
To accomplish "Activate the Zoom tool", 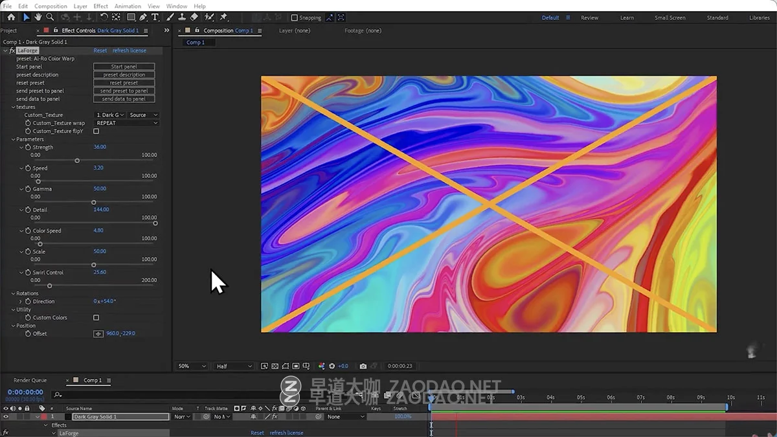I will tap(50, 17).
